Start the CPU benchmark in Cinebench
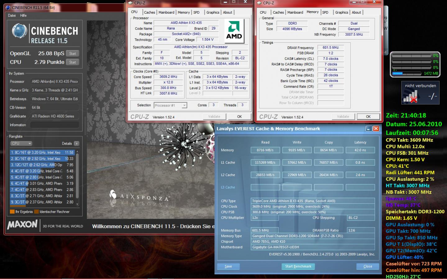Screen dimensions: 447x279 tap(73, 62)
